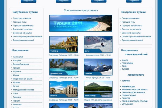Click the Красная поляна caption under Сочи
Viewport: 162px width, 108px height.
(x=98, y=55)
